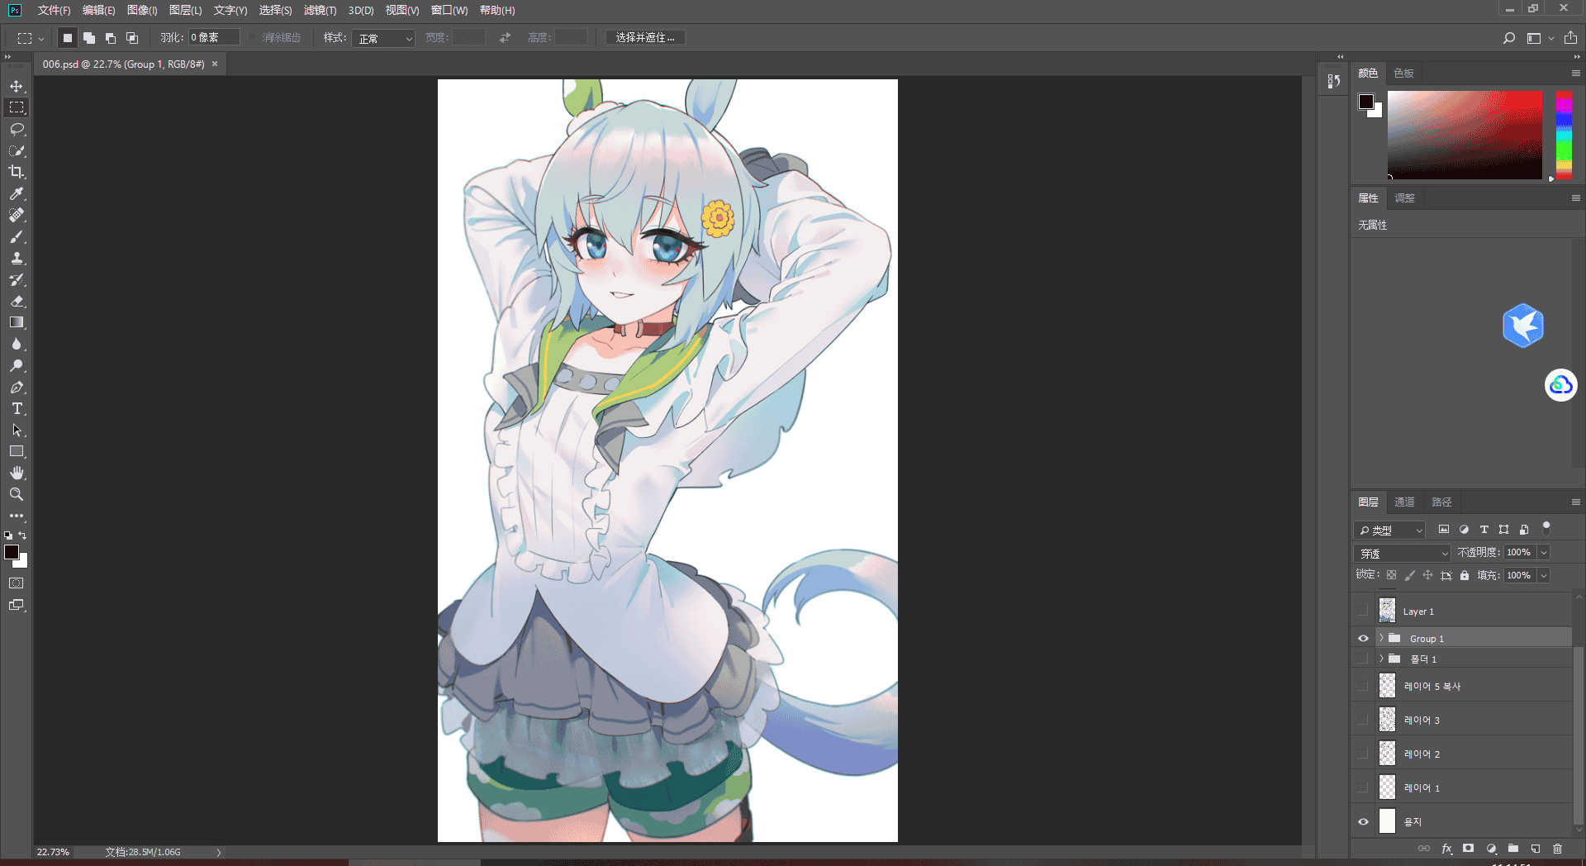Click the search icon in options bar
The height and width of the screenshot is (866, 1586).
(x=1509, y=38)
